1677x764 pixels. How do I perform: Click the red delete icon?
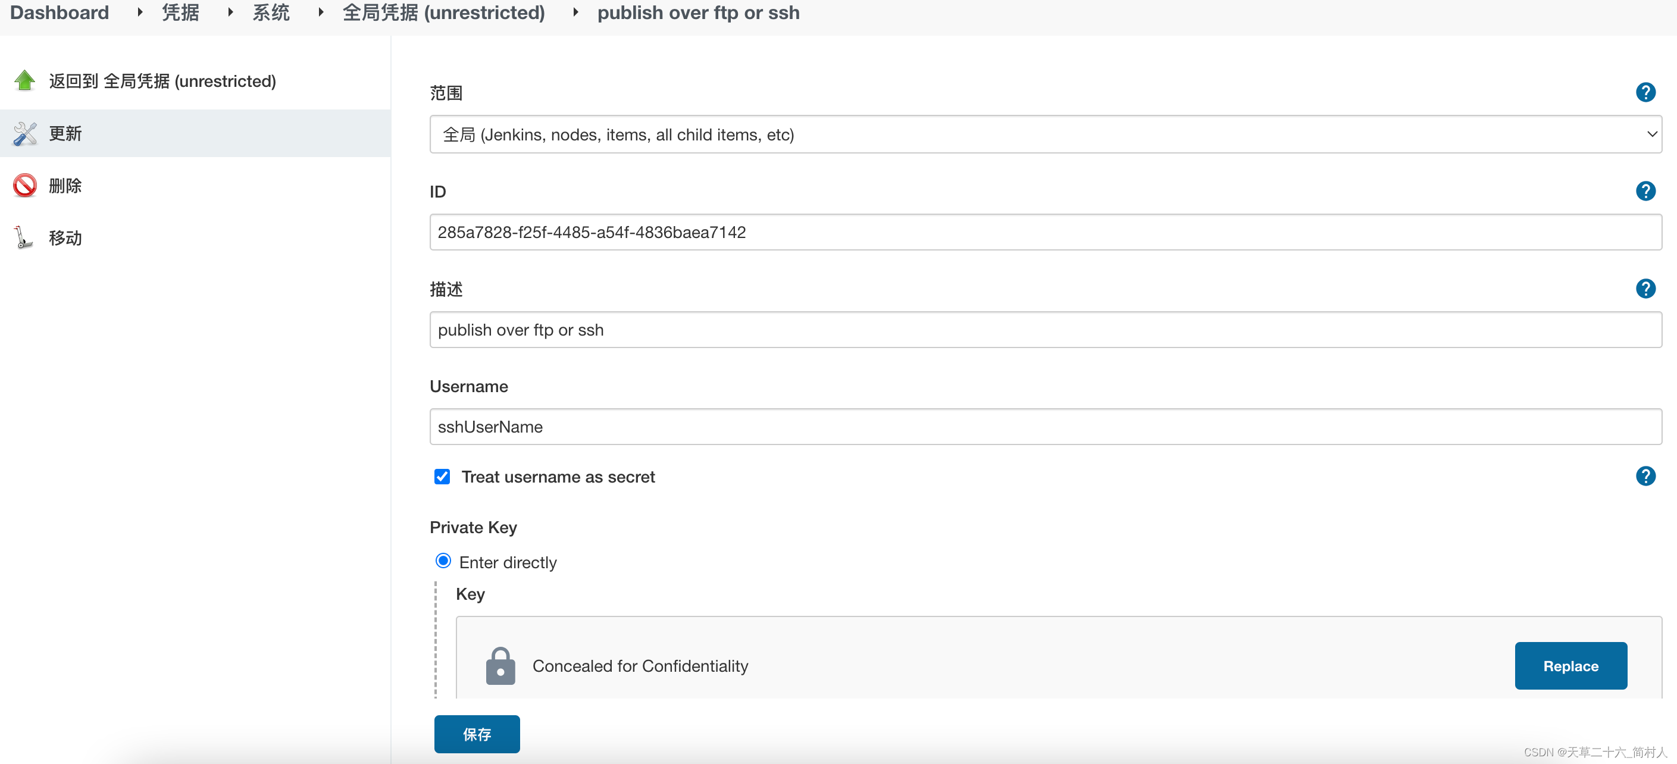pyautogui.click(x=25, y=186)
